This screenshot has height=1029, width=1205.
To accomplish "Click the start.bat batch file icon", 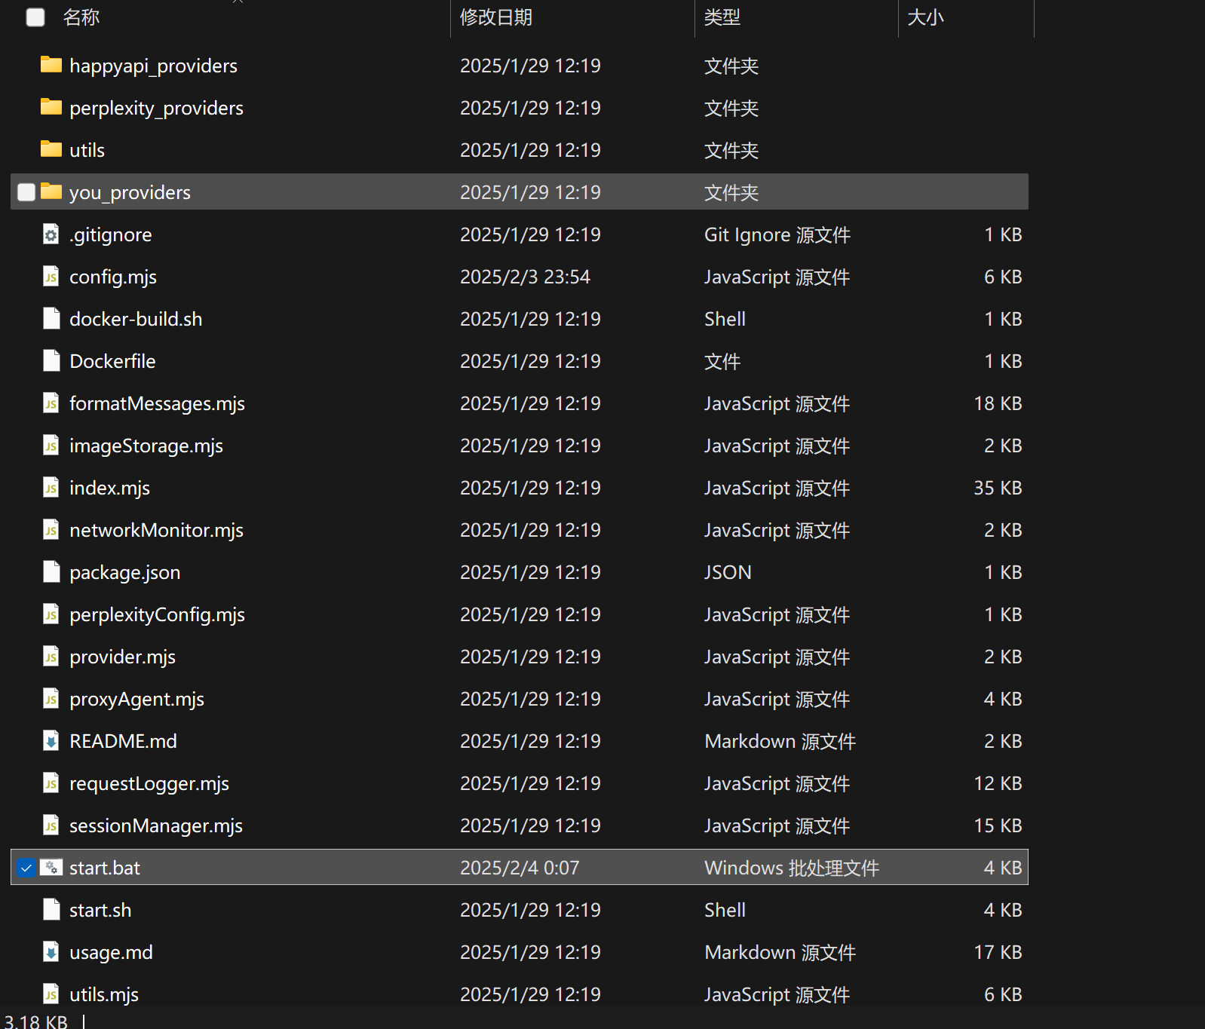I will [51, 868].
